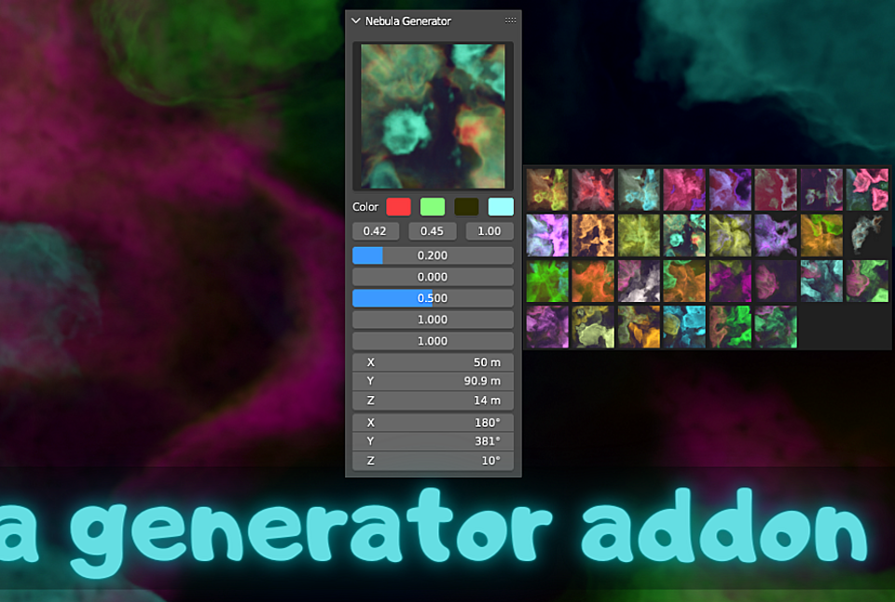Select the cyan color swatch
895x602 pixels.
click(x=500, y=207)
